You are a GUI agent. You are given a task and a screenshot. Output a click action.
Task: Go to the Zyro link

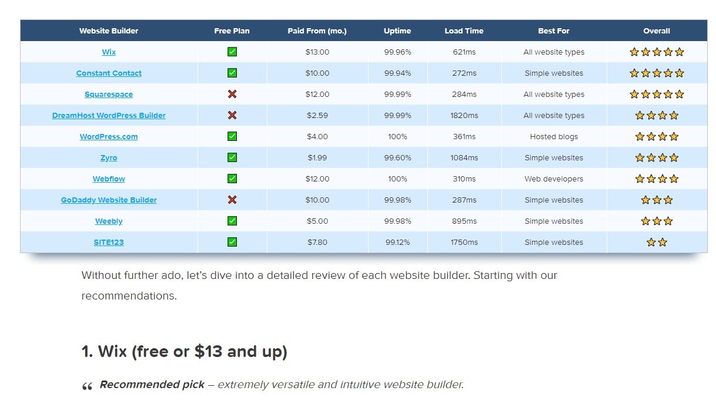pyautogui.click(x=109, y=158)
